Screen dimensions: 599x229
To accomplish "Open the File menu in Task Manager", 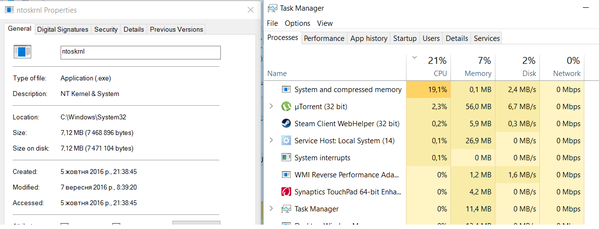I will 273,23.
